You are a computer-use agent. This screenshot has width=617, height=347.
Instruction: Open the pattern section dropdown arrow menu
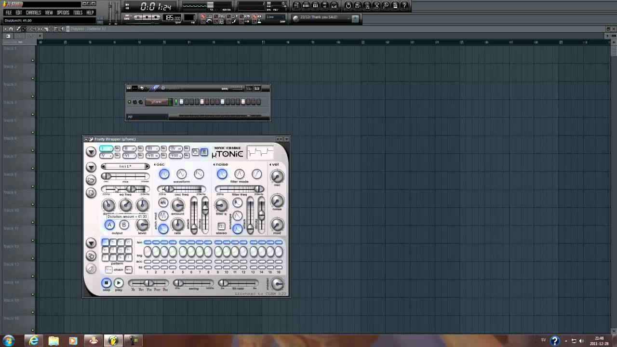coord(91,243)
